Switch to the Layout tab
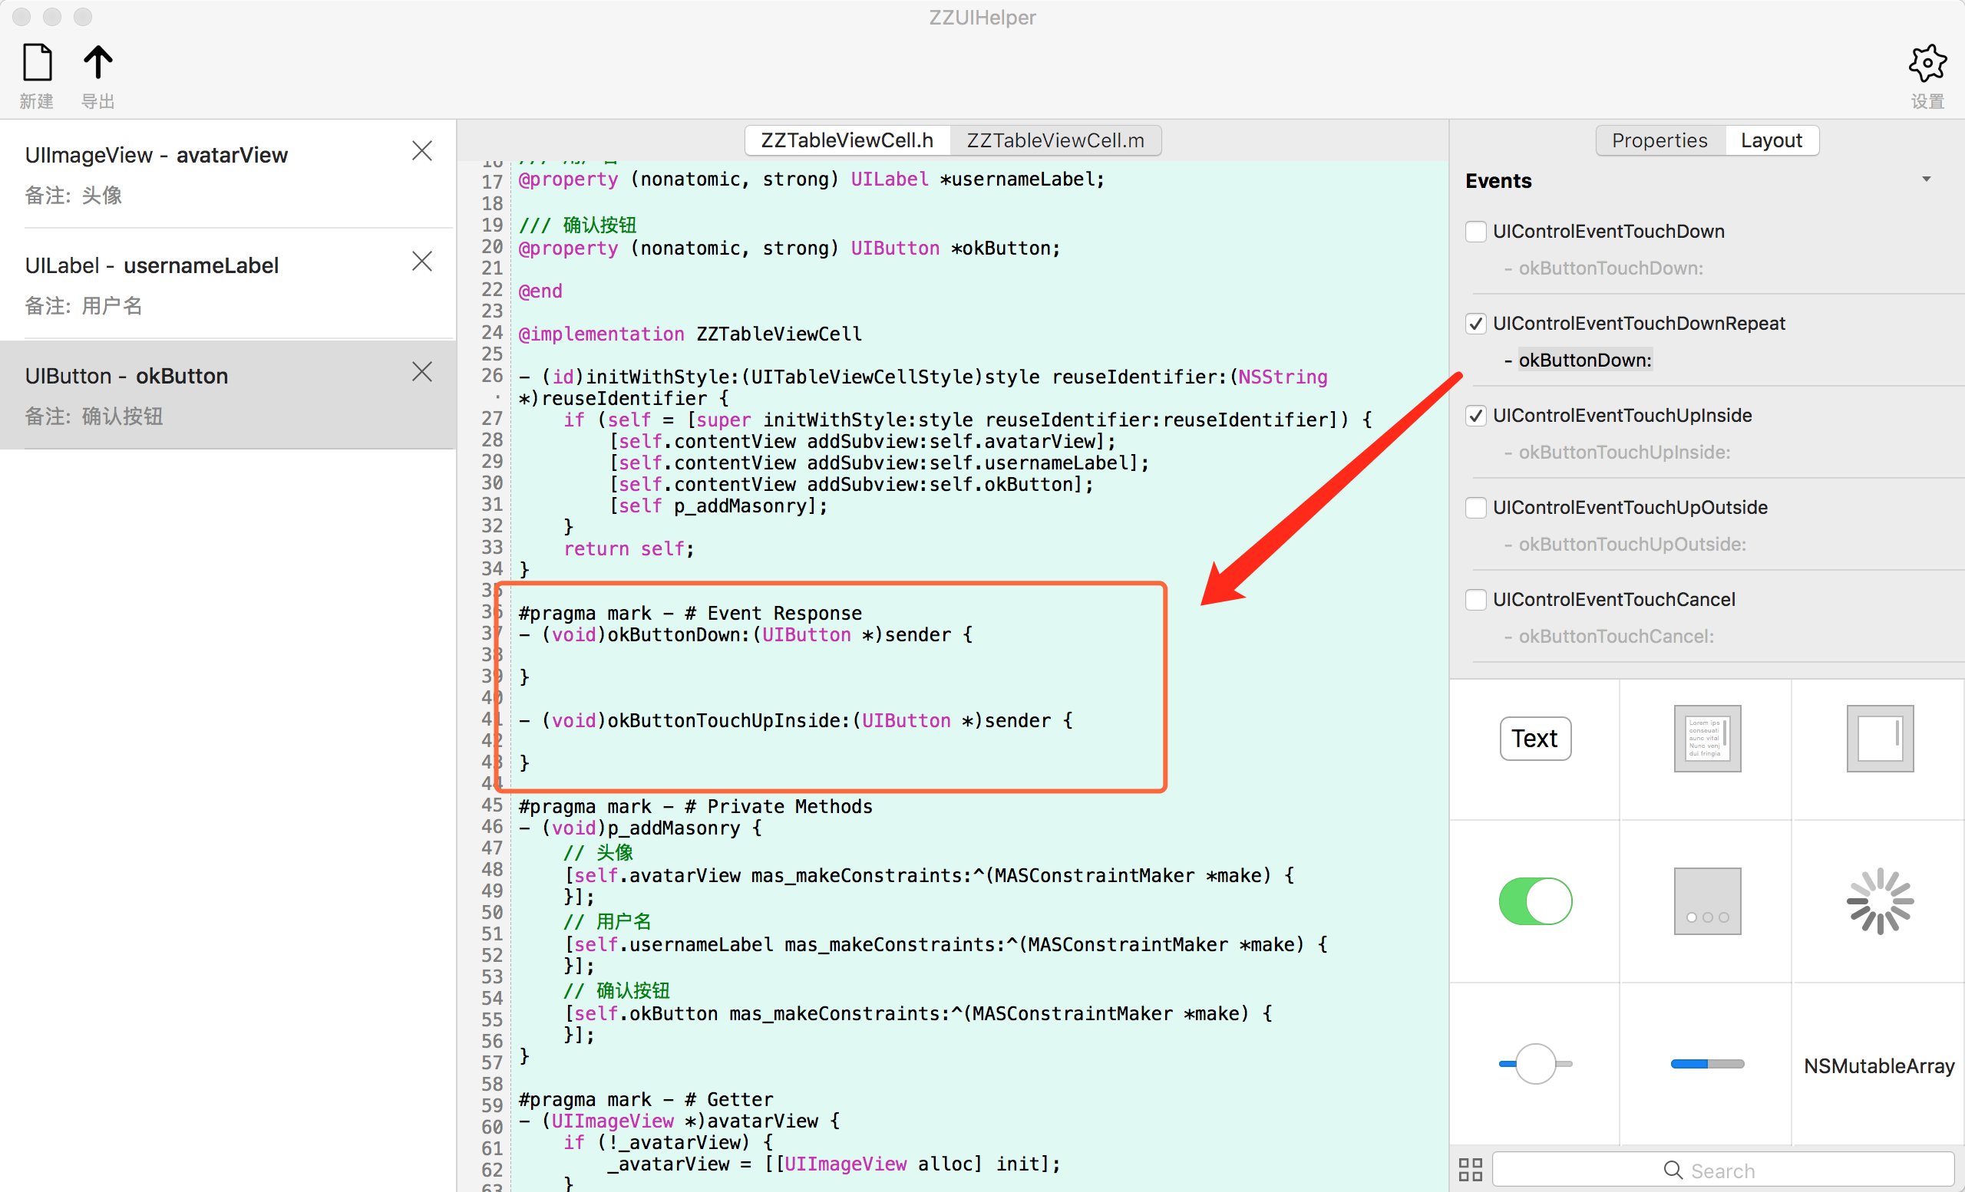This screenshot has height=1192, width=1965. (x=1772, y=139)
